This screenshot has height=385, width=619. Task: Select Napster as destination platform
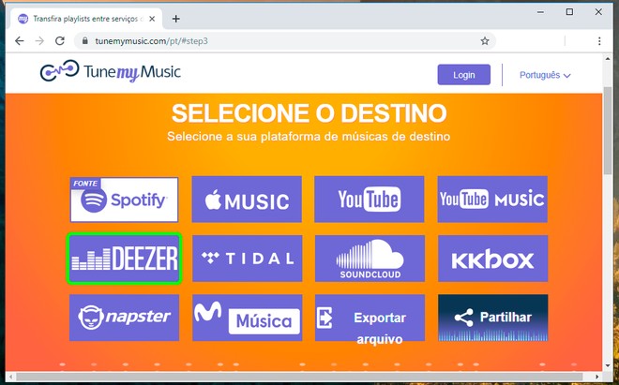tap(124, 318)
